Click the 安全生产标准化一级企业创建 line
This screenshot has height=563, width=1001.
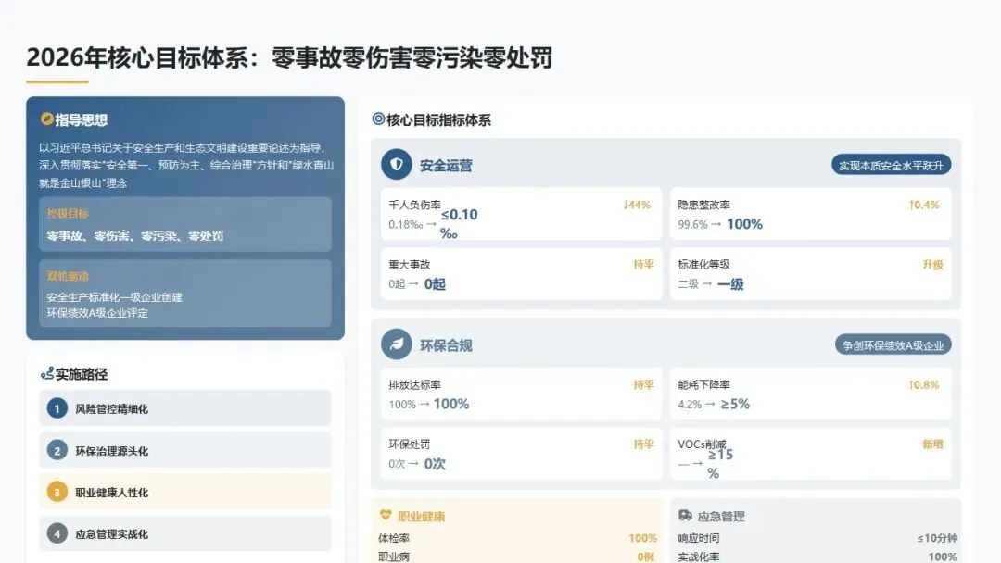(114, 297)
